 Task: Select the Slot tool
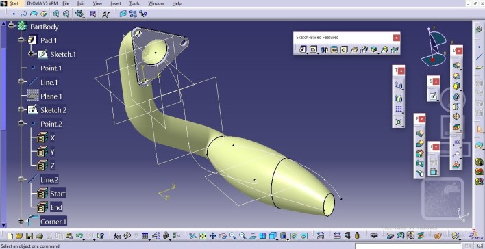[x=364, y=49]
